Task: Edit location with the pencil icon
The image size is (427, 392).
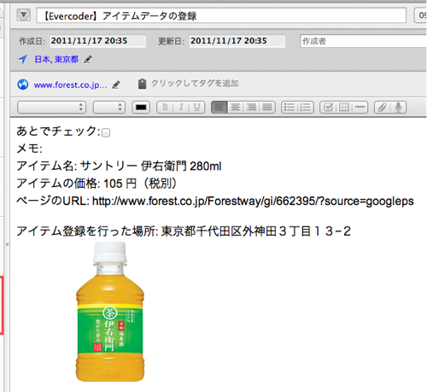Action: 88,60
